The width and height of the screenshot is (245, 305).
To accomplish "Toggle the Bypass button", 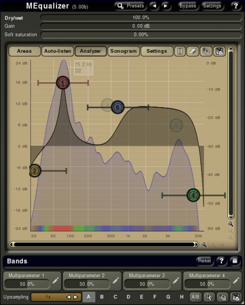I will [188, 6].
